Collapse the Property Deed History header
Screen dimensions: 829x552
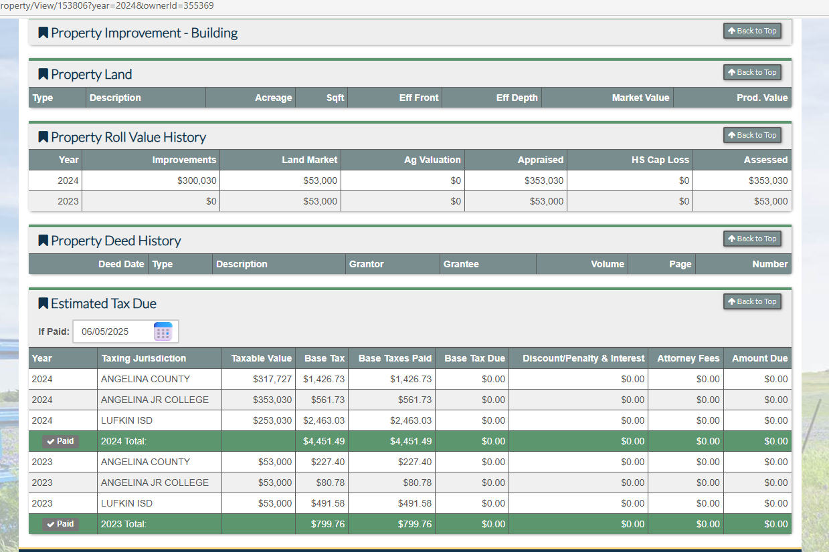(x=116, y=241)
